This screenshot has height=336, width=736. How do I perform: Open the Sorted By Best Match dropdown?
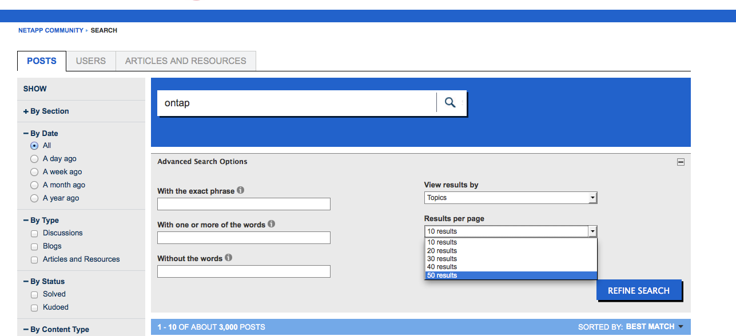[x=654, y=327]
